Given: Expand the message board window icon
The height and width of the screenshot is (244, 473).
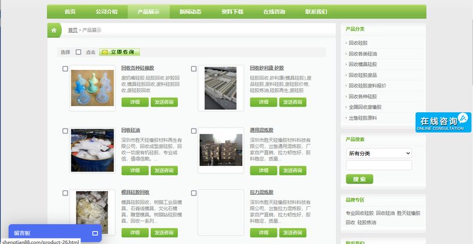Looking at the screenshot, I should pos(95,233).
